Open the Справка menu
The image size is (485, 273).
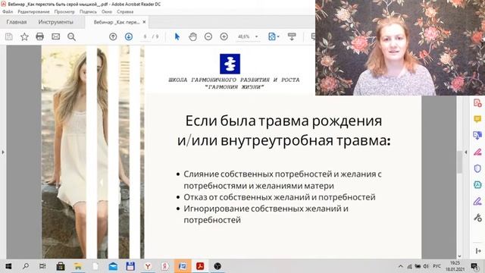pos(125,12)
